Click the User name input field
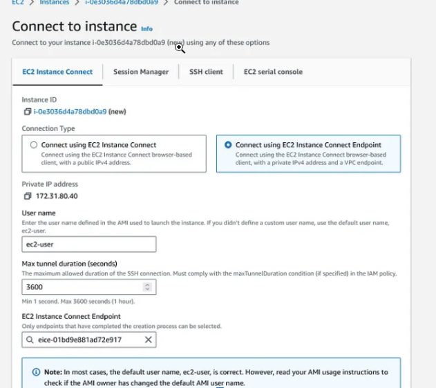Screen dimensions: 436x388 coord(89,244)
